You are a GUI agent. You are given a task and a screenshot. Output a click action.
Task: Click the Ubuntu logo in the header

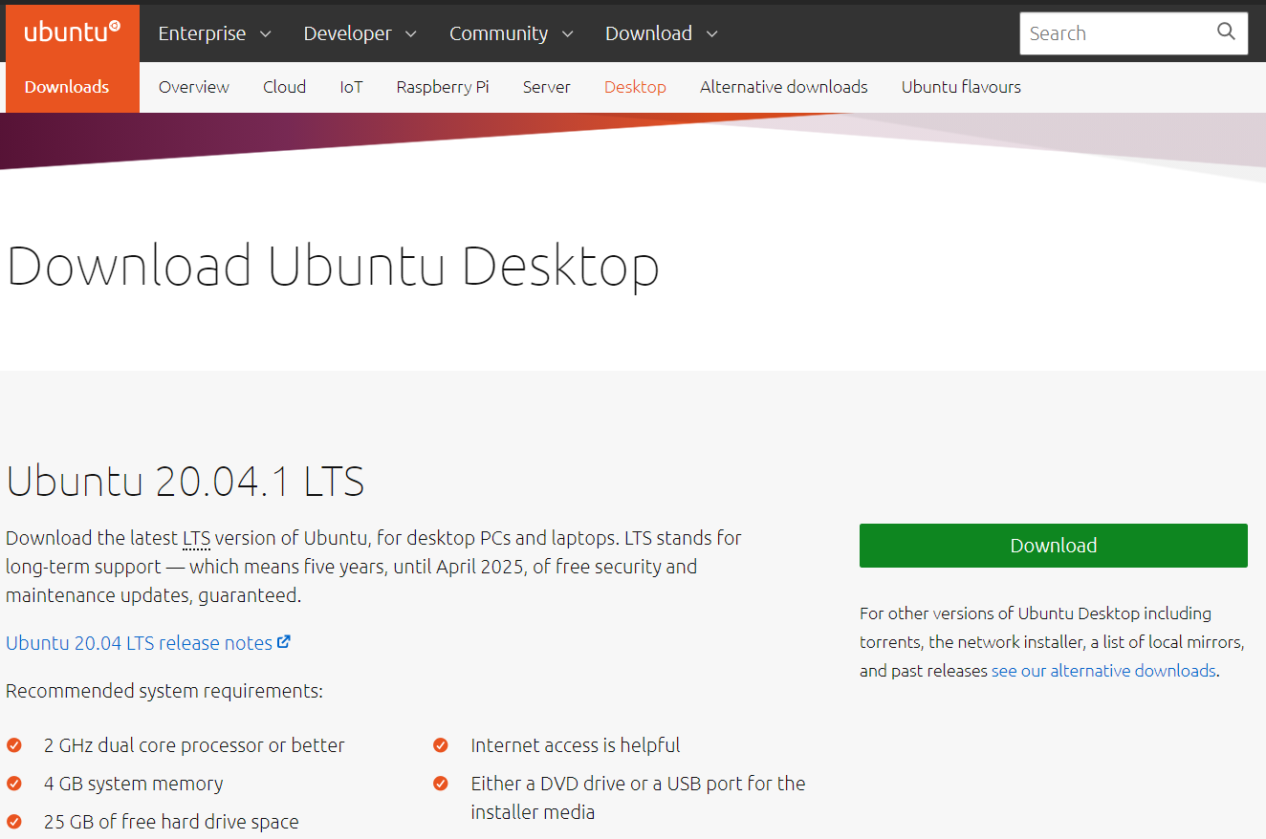tap(73, 32)
